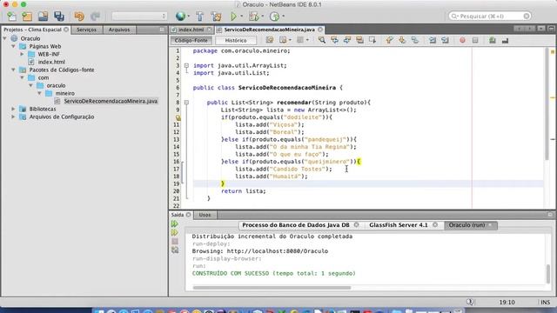This screenshot has width=557, height=313.
Task: Click the Uncomment icon at toolbar end
Action: pyautogui.click(x=505, y=41)
